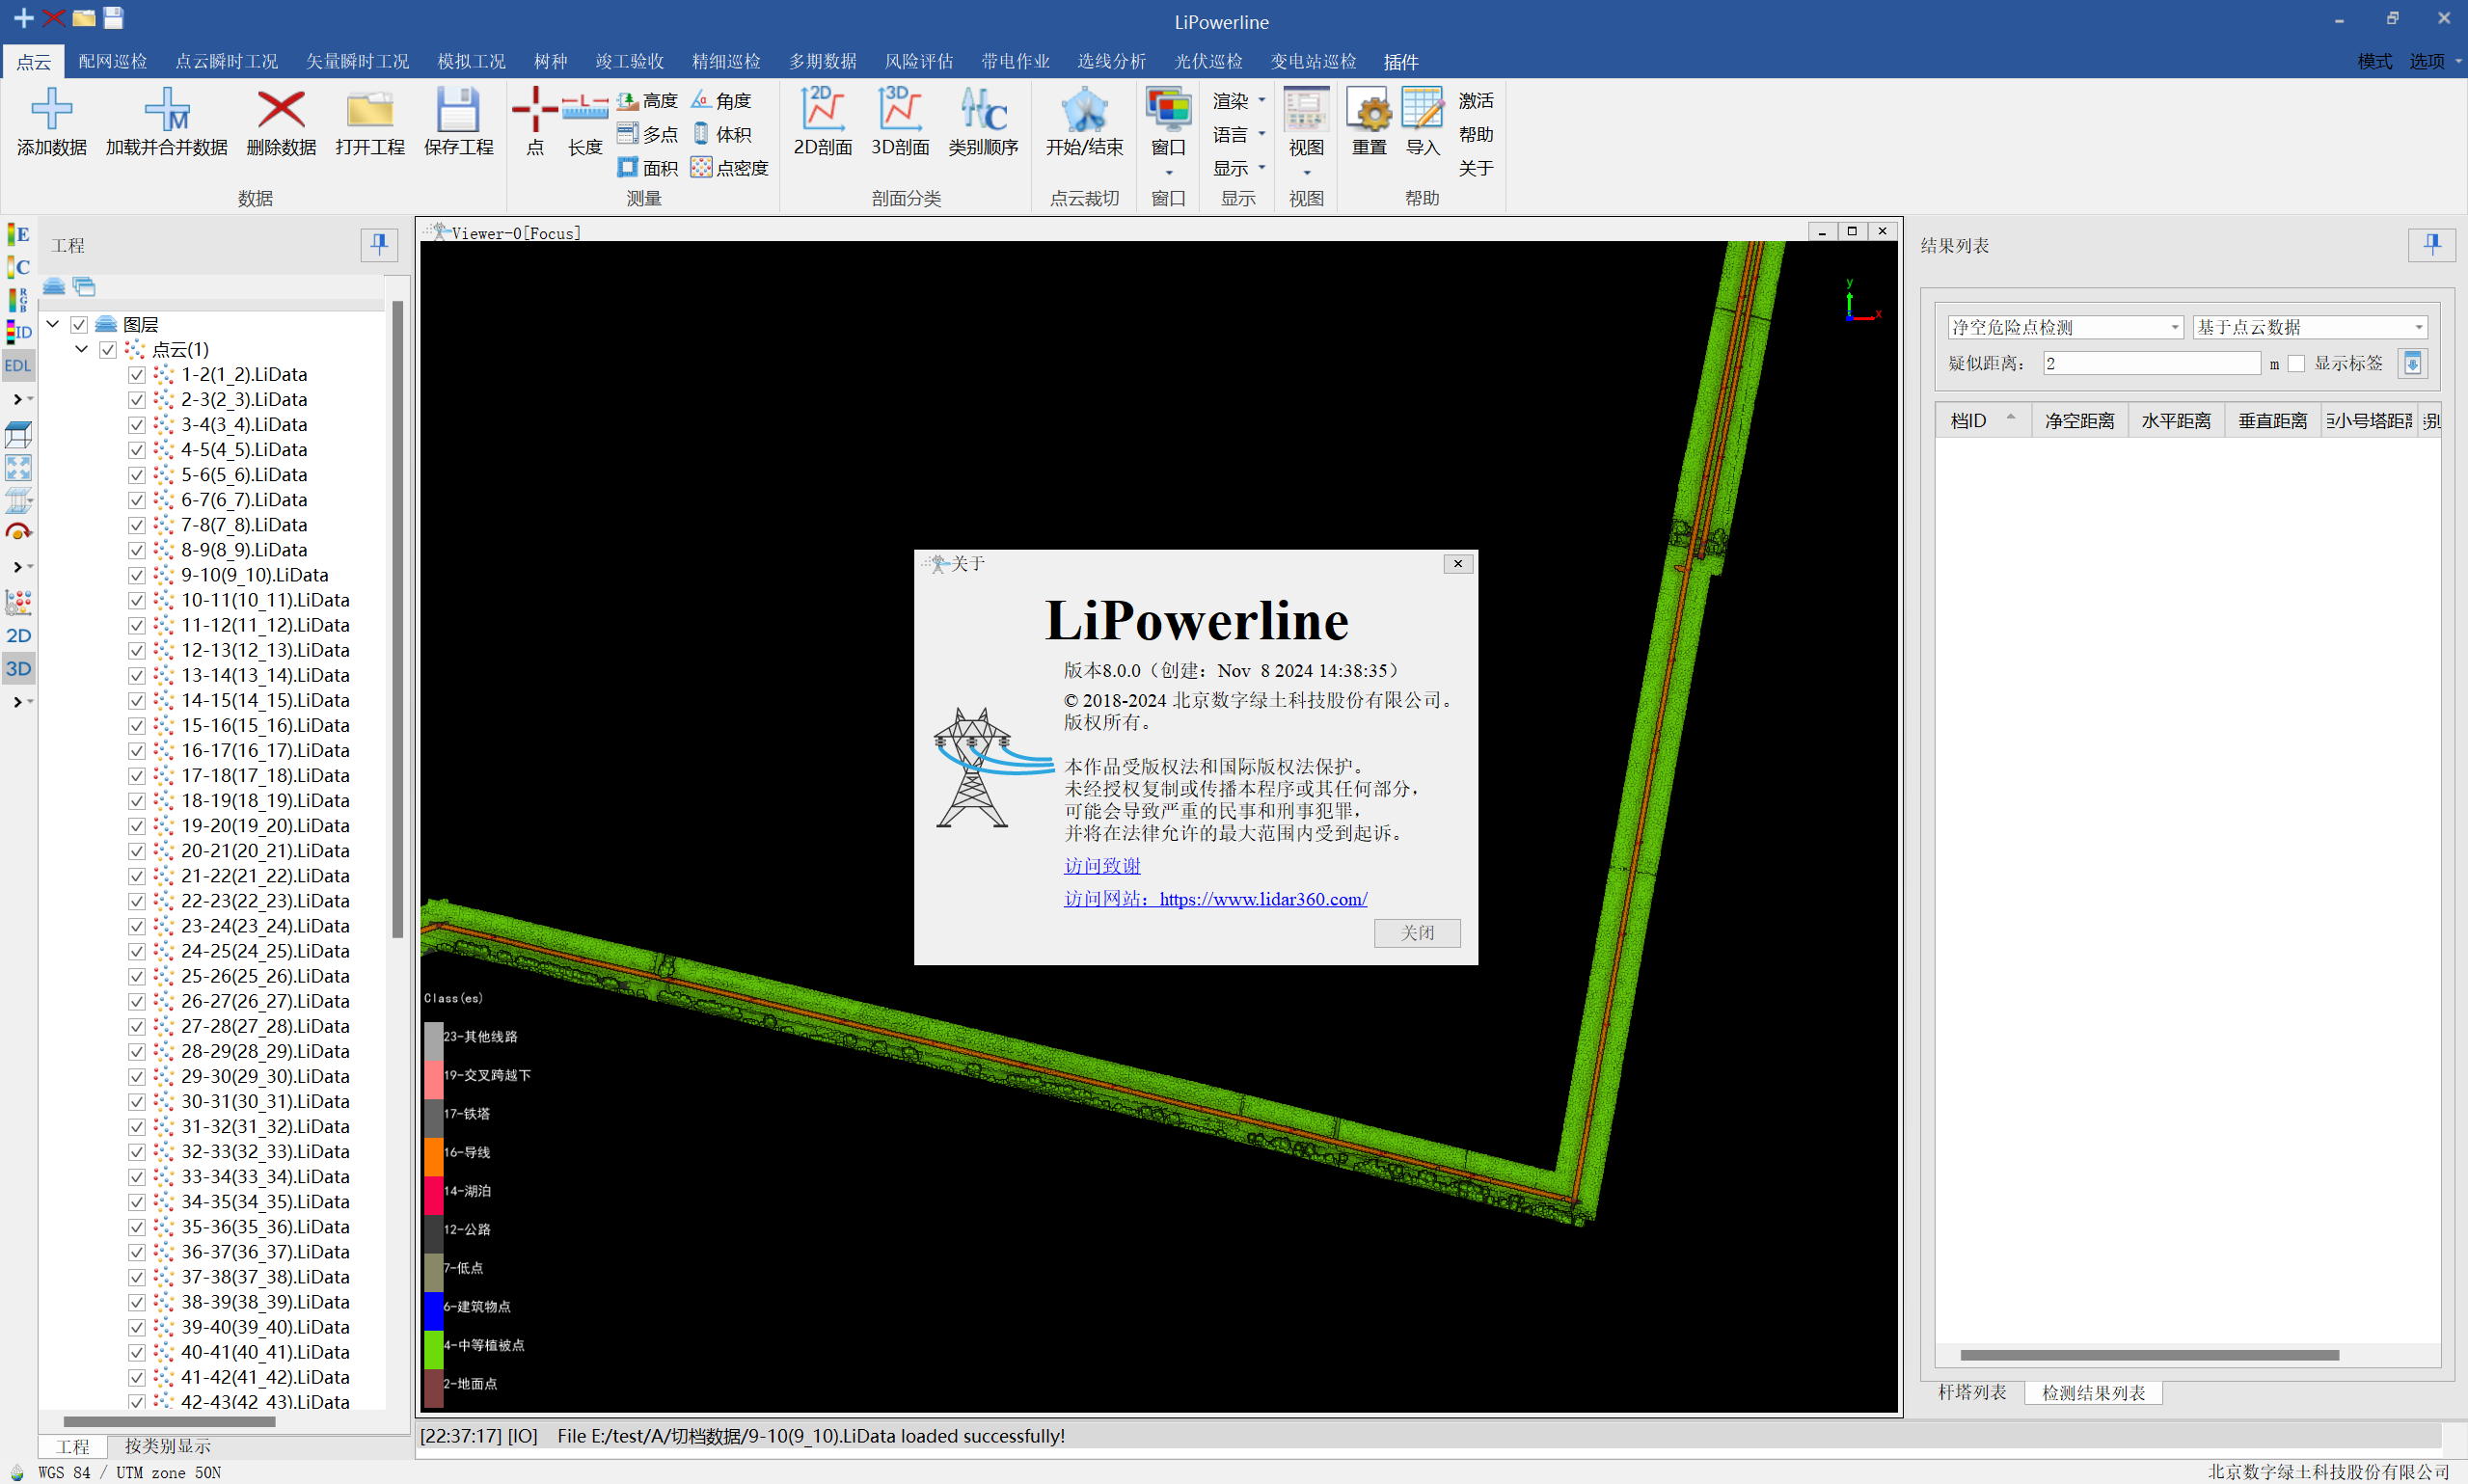Enable the 显示标签 checkbox

2297,364
